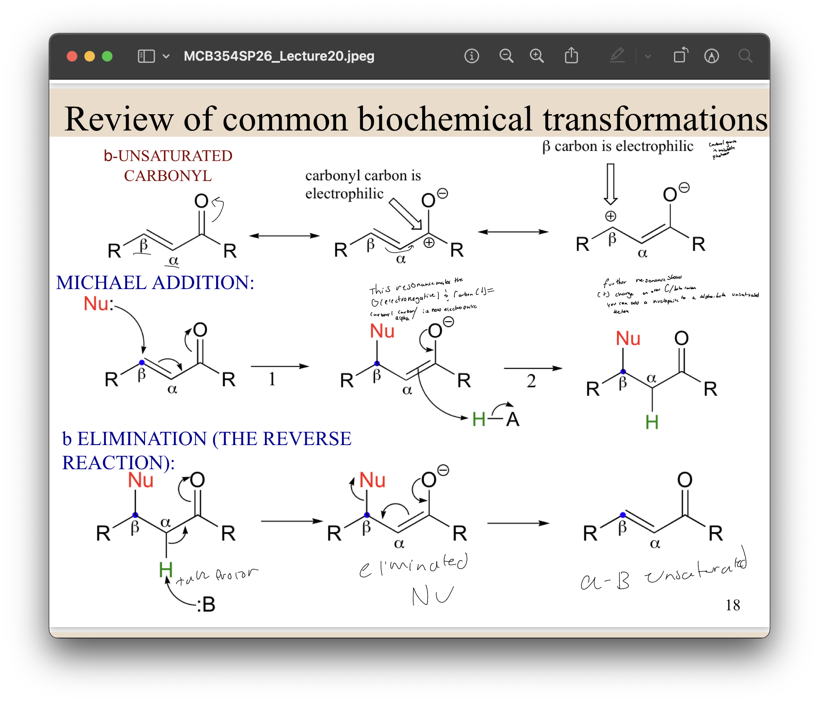Screen dimensions: 819x703
Task: Select the highlight pen tool
Action: tap(617, 56)
